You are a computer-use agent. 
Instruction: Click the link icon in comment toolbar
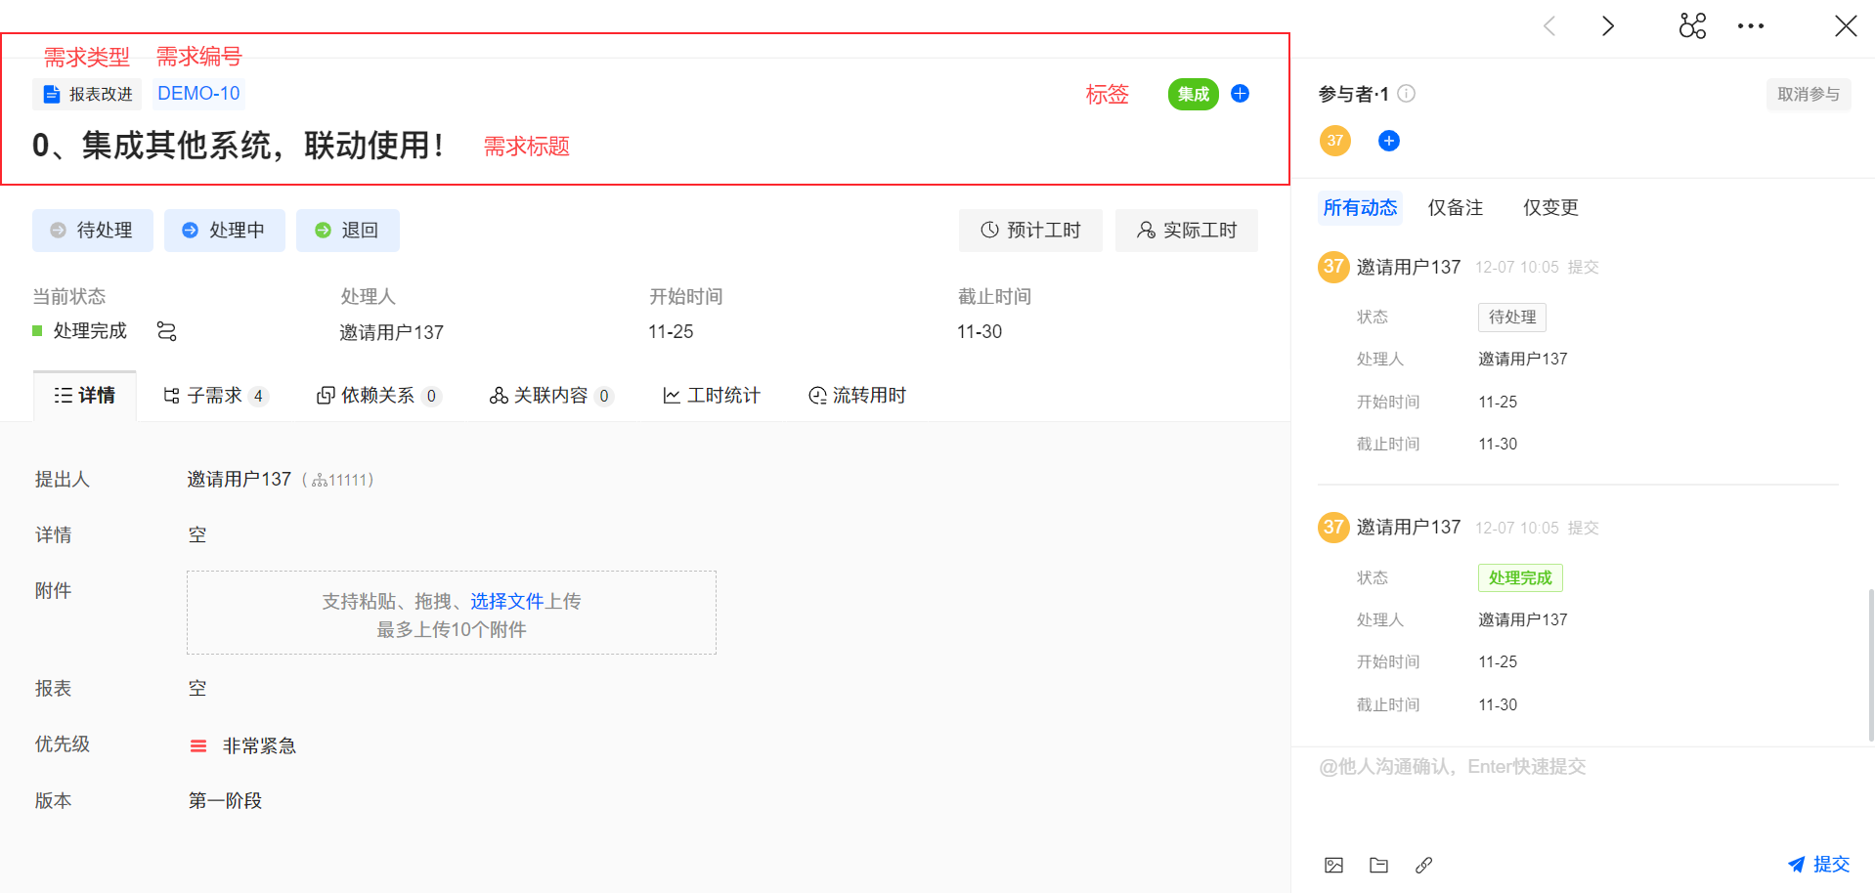click(1423, 865)
